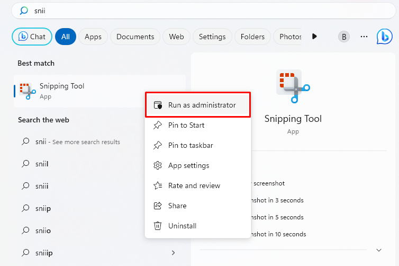Select Pin to Start option
The image size is (399, 266).
pyautogui.click(x=186, y=125)
